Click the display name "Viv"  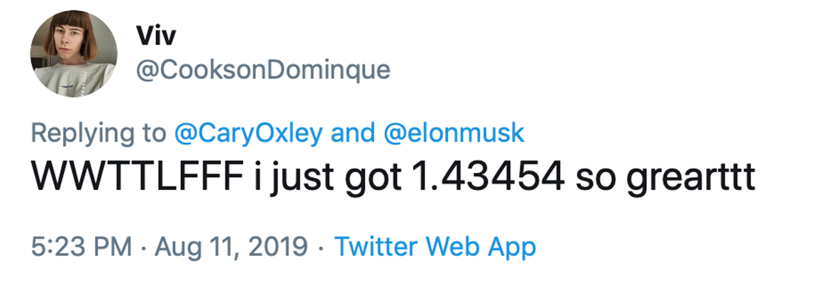[x=155, y=36]
